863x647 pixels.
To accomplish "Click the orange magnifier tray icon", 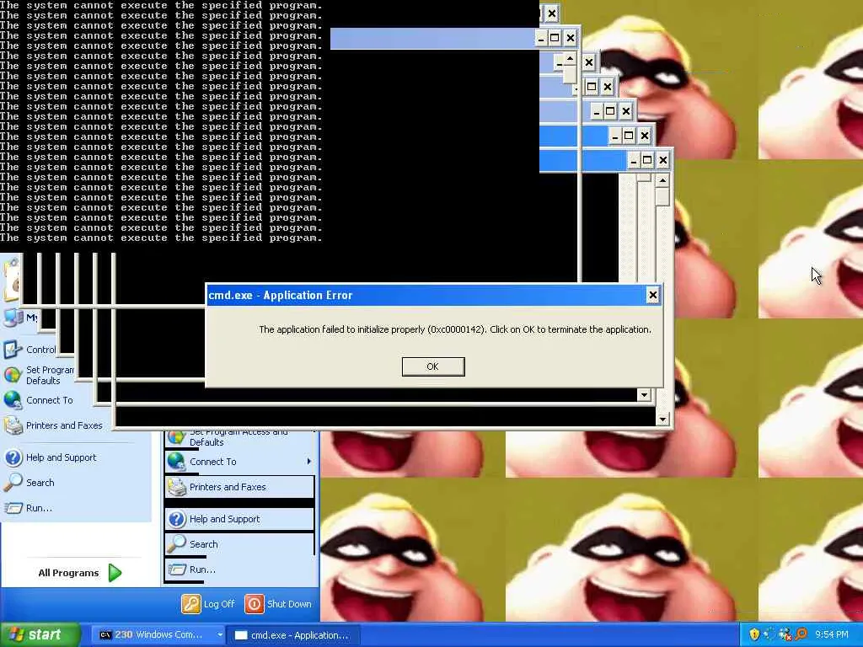I will coord(801,634).
